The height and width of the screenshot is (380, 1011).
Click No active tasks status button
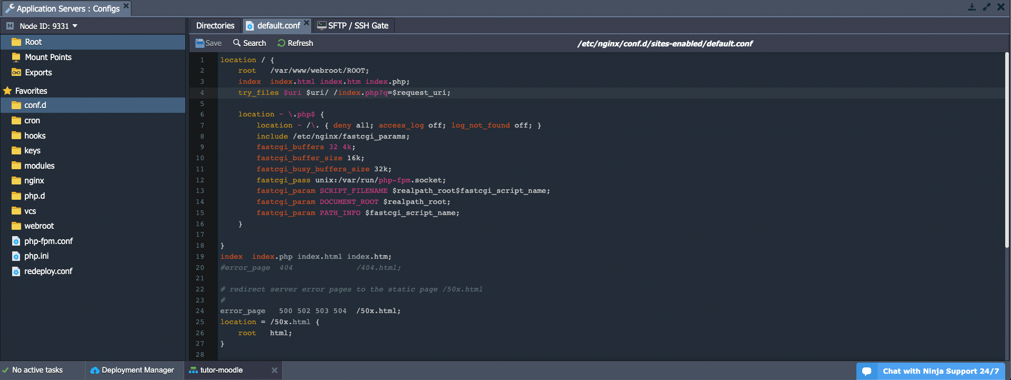[x=37, y=370]
